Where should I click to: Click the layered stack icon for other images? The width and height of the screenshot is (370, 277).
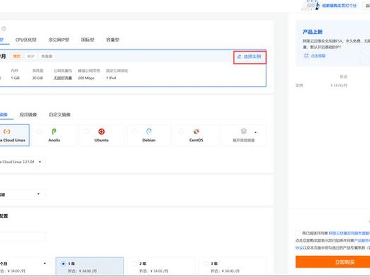(x=244, y=131)
